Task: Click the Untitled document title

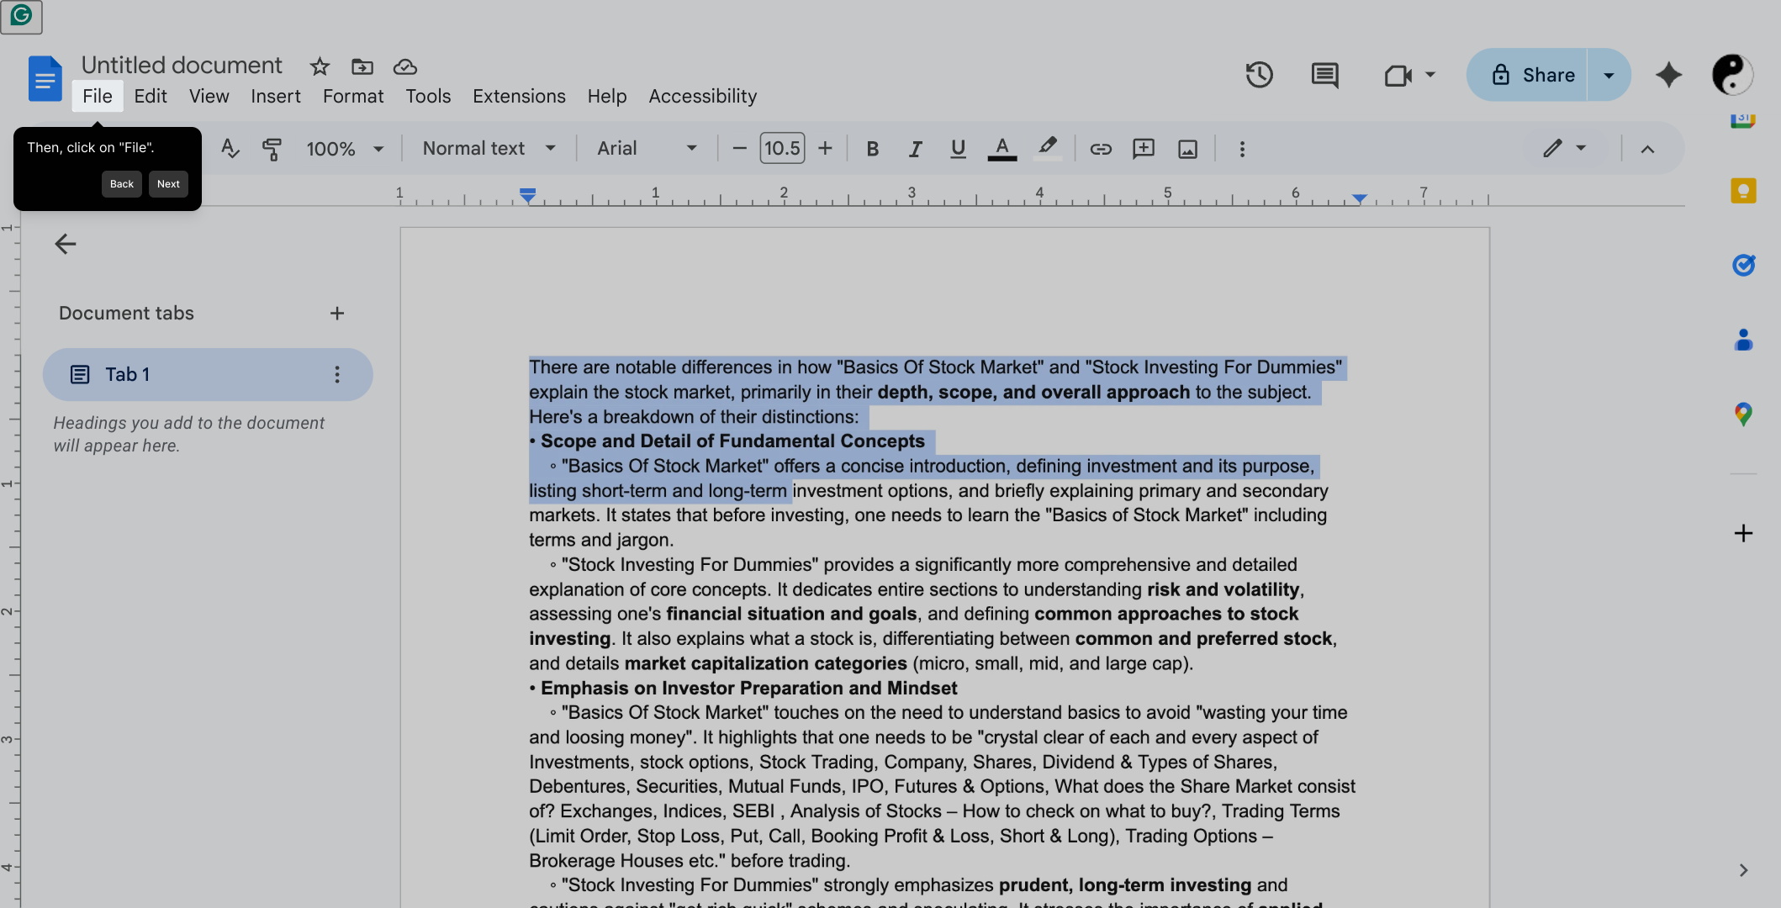Action: (182, 66)
